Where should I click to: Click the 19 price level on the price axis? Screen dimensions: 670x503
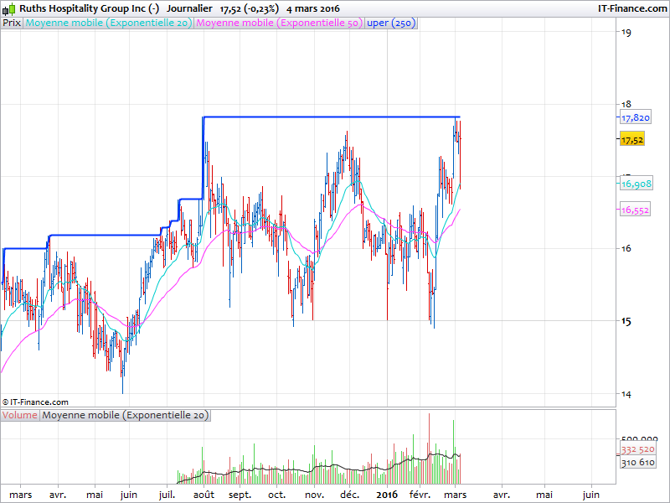tap(626, 32)
